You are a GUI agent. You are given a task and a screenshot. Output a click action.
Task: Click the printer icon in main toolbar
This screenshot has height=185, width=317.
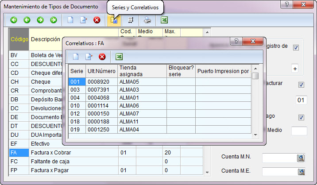147,20
